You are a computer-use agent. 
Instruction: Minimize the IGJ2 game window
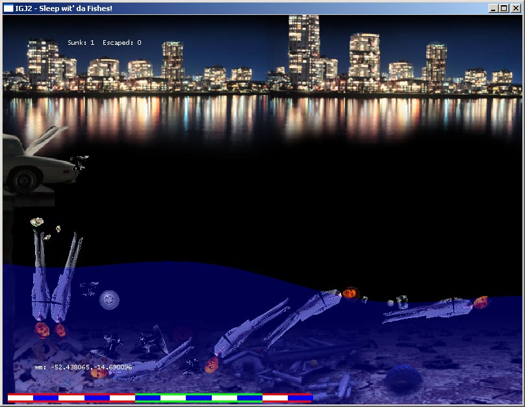[493, 8]
